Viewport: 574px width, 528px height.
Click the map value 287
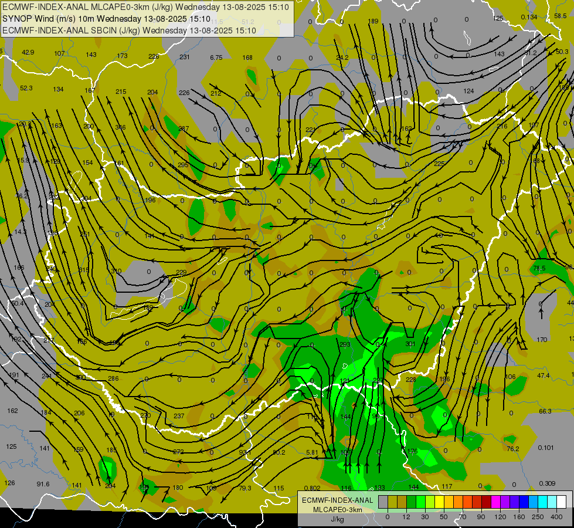pos(184,128)
